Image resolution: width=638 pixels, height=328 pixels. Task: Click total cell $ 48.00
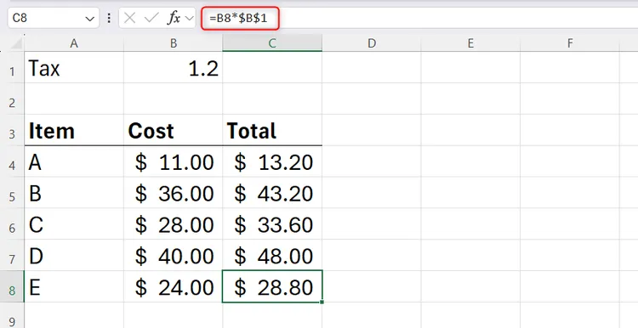(272, 255)
